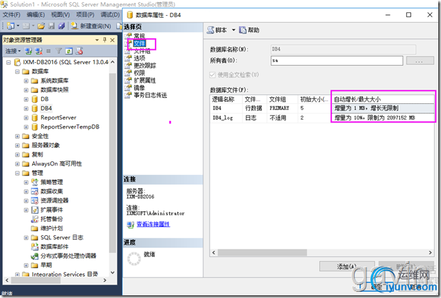Click the 帮助 help icon button
Viewport: 441px width, 298px height.
pyautogui.click(x=249, y=30)
